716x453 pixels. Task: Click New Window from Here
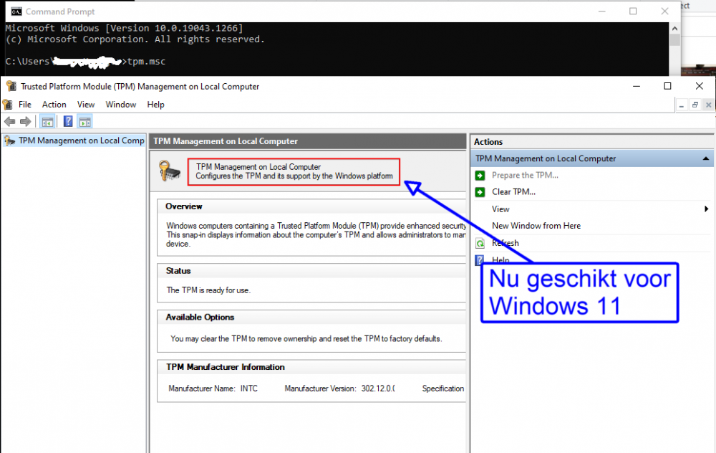pyautogui.click(x=536, y=226)
